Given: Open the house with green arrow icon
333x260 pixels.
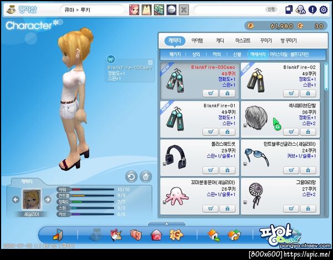Looking at the screenshot, I should tap(214, 235).
